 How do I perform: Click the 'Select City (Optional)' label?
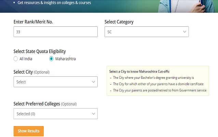pyautogui.click(x=31, y=72)
